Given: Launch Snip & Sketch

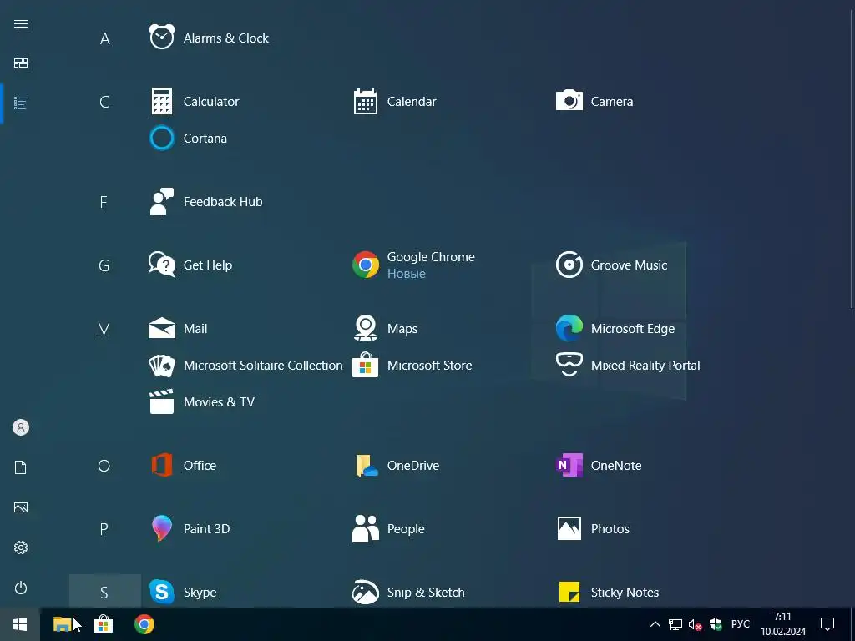Looking at the screenshot, I should (409, 592).
